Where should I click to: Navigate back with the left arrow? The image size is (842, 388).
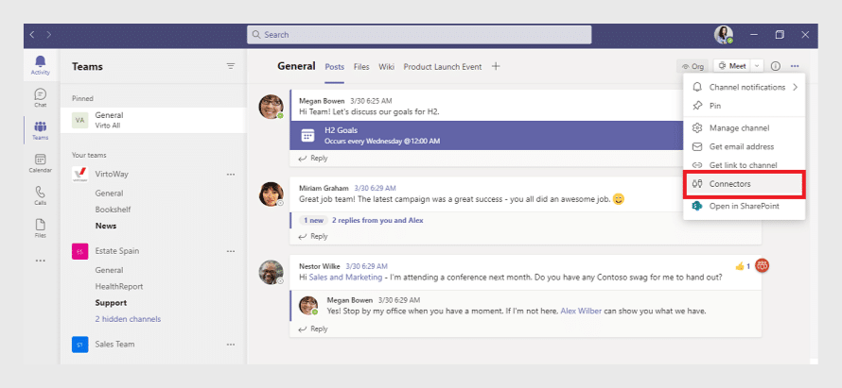click(x=32, y=35)
